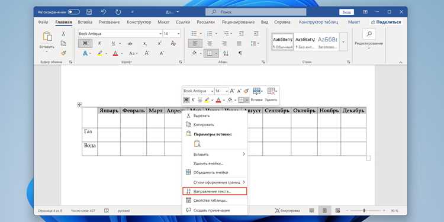Click Вставка button in the mini toolbar

pos(257,95)
